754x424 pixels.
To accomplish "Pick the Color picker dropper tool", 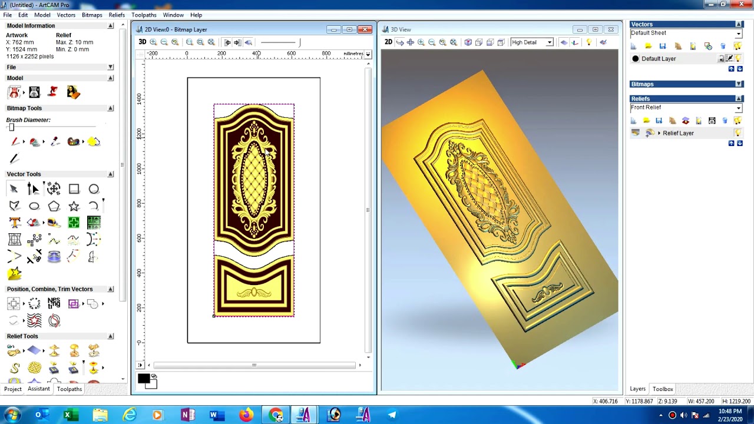I will [55, 142].
